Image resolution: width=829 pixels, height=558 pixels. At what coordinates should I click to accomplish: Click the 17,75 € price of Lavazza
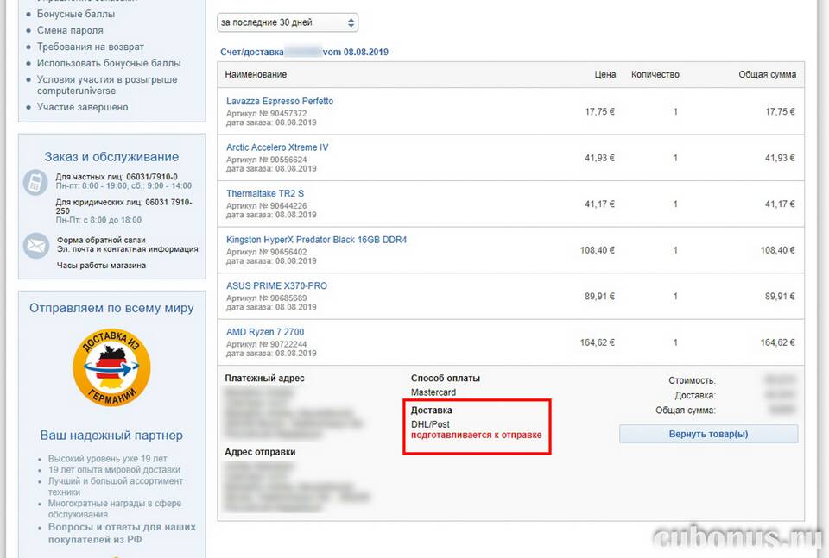point(599,112)
